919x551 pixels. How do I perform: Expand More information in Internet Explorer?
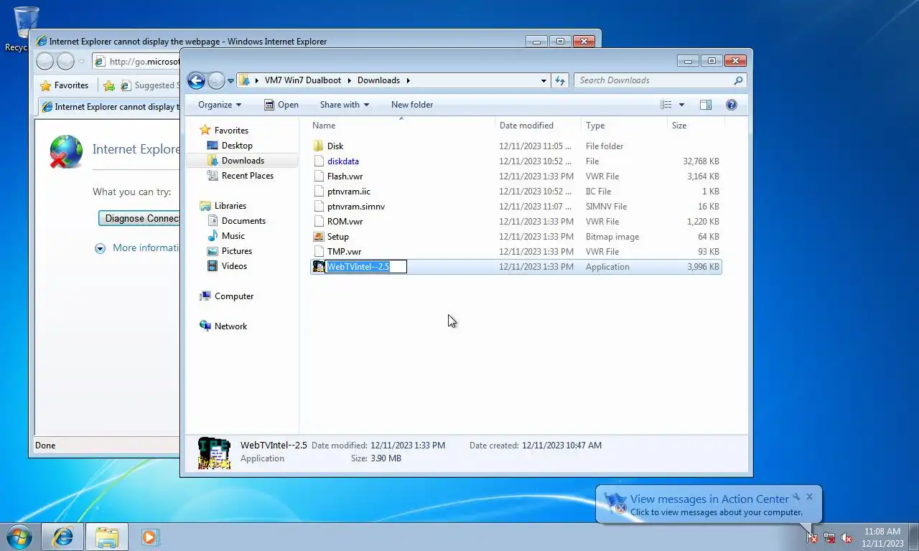pos(137,248)
